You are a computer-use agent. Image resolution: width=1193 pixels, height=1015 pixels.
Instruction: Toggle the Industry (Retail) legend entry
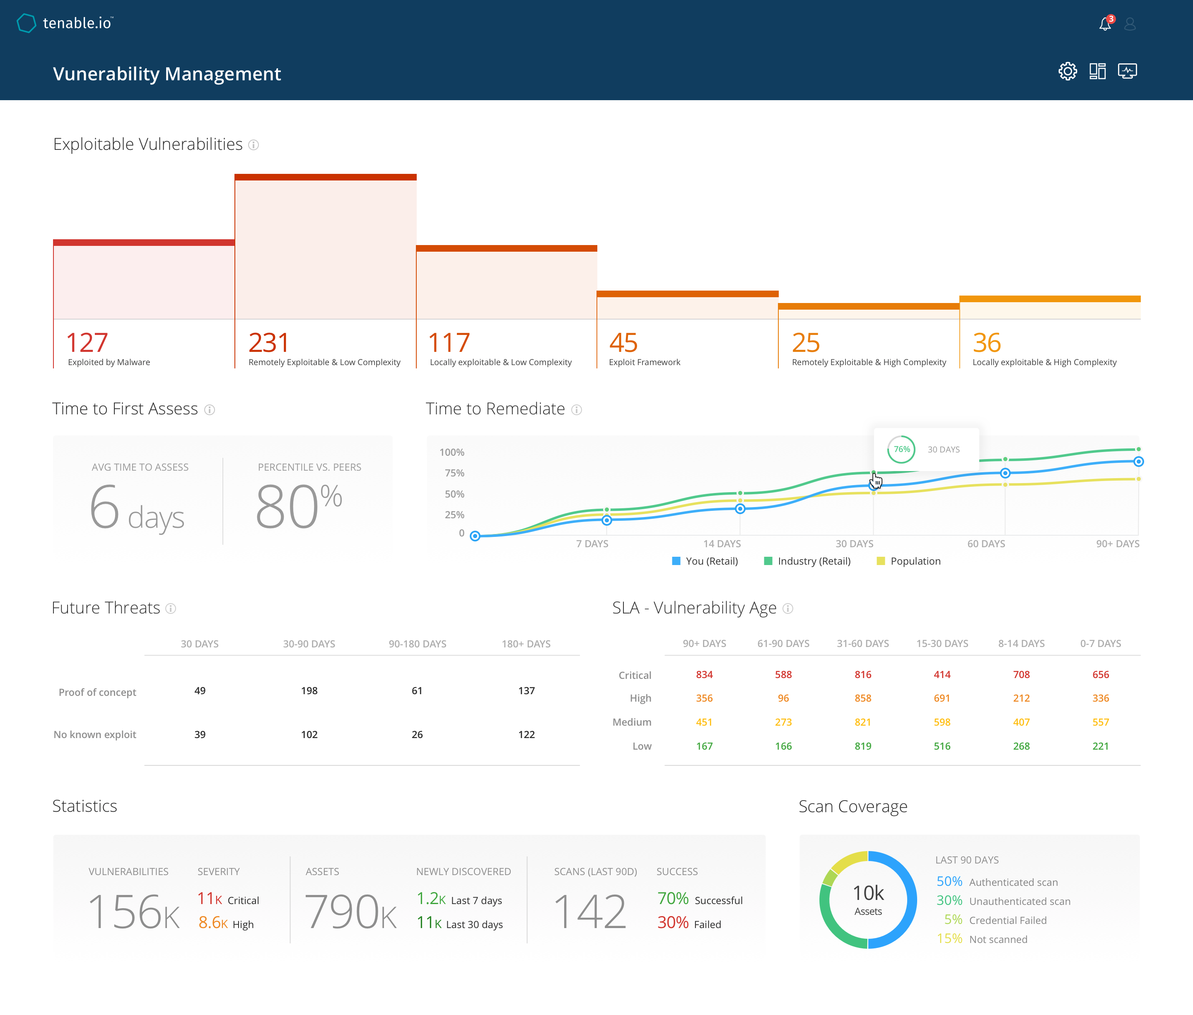tap(809, 561)
